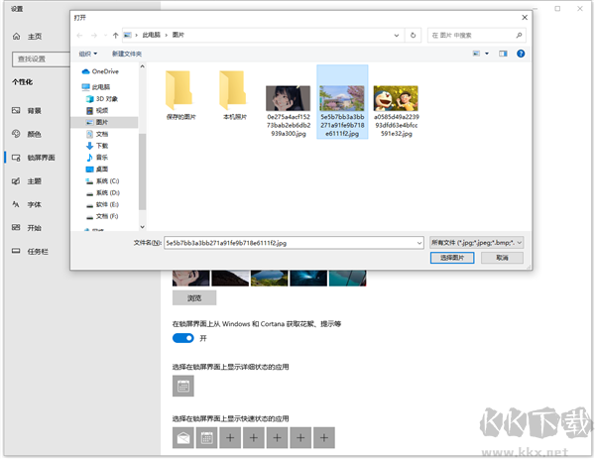The width and height of the screenshot is (595, 459).
Task: Add a quick status app with last plus
Action: click(324, 438)
